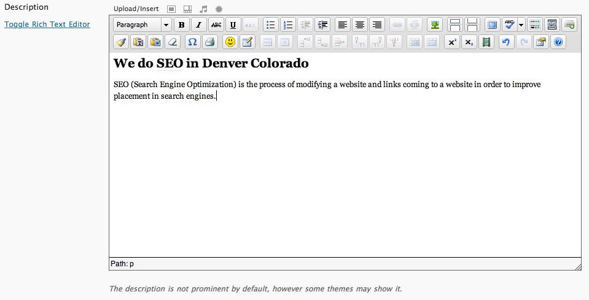Add media starburst icon
Screen dimensions: 589x300
(x=219, y=9)
